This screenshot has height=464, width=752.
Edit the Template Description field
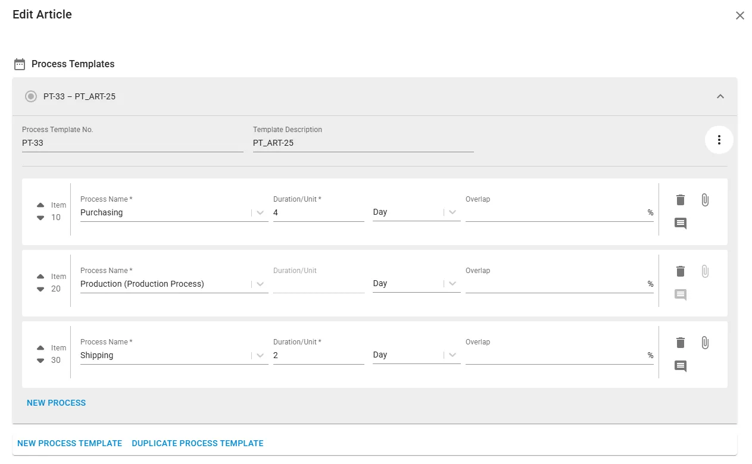[363, 143]
